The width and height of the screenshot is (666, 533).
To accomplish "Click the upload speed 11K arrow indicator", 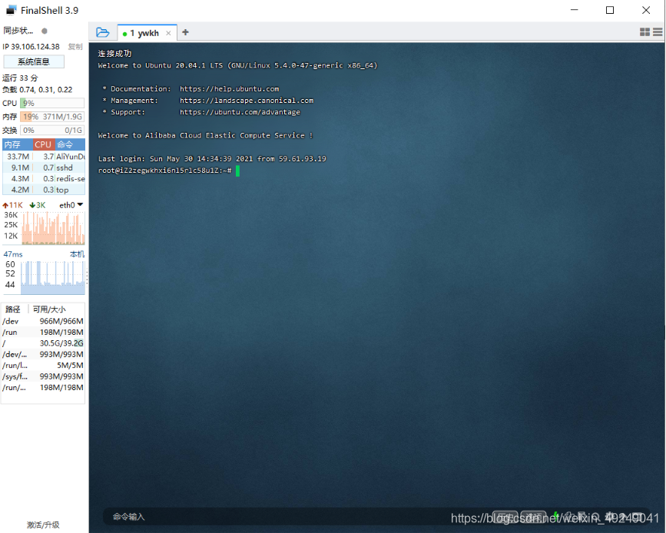I will click(x=13, y=205).
